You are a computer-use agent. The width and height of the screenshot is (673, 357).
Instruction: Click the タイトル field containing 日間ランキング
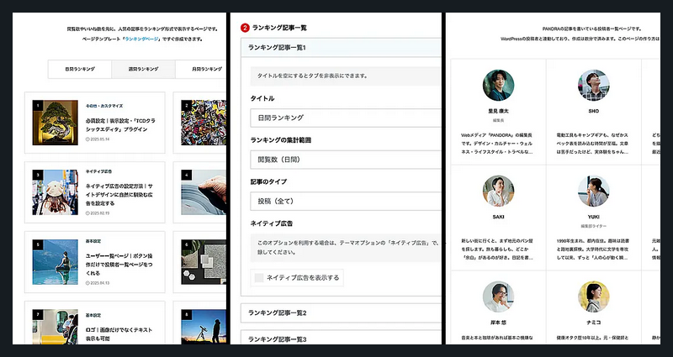pos(346,118)
